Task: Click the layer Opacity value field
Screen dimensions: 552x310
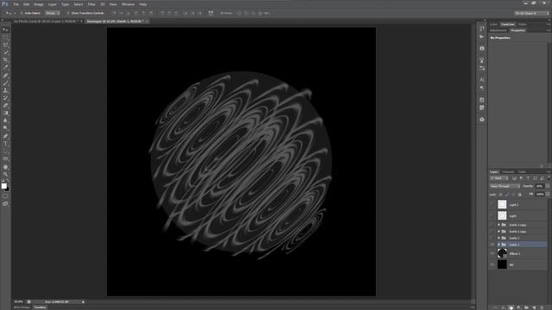Action: click(x=540, y=186)
